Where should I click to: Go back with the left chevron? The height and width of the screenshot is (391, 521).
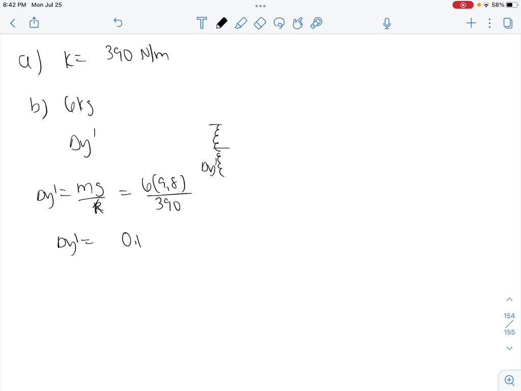click(13, 23)
